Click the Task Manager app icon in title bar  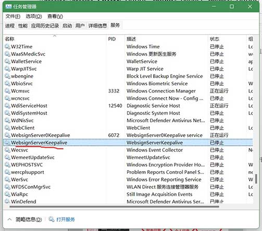(x=8, y=7)
